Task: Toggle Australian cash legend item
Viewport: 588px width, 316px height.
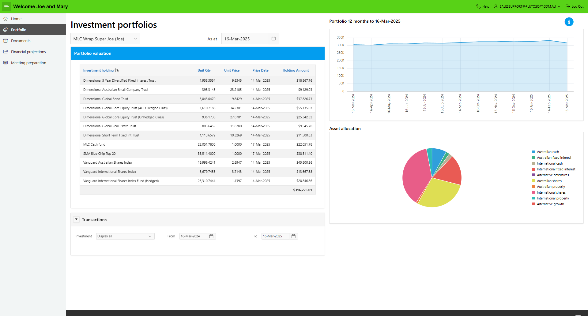Action: tap(548, 152)
